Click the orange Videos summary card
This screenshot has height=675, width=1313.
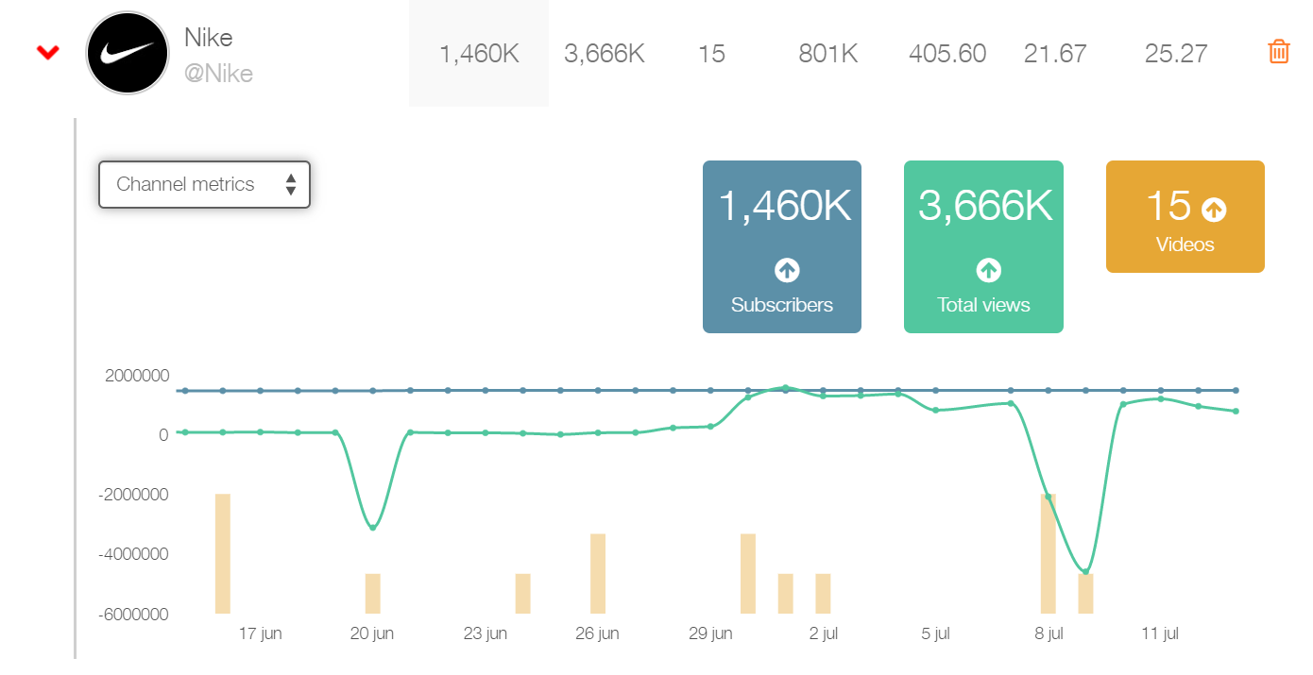tap(1185, 216)
